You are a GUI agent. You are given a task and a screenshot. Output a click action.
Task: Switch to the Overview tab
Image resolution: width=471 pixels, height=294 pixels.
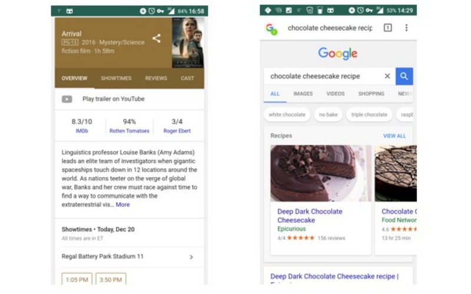coord(75,78)
